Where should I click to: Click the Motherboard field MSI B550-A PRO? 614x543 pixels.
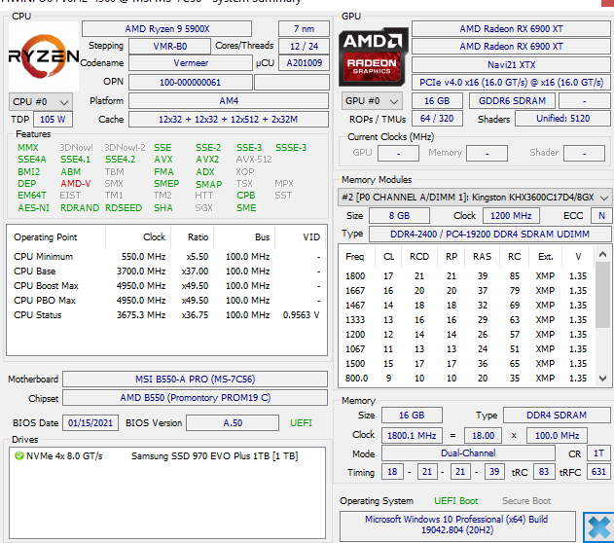(195, 379)
